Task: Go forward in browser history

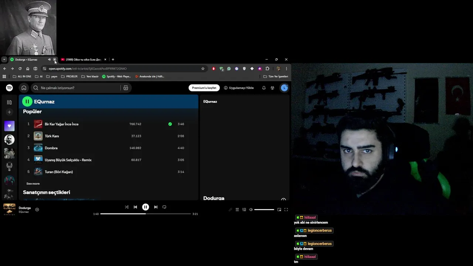Action: click(12, 69)
